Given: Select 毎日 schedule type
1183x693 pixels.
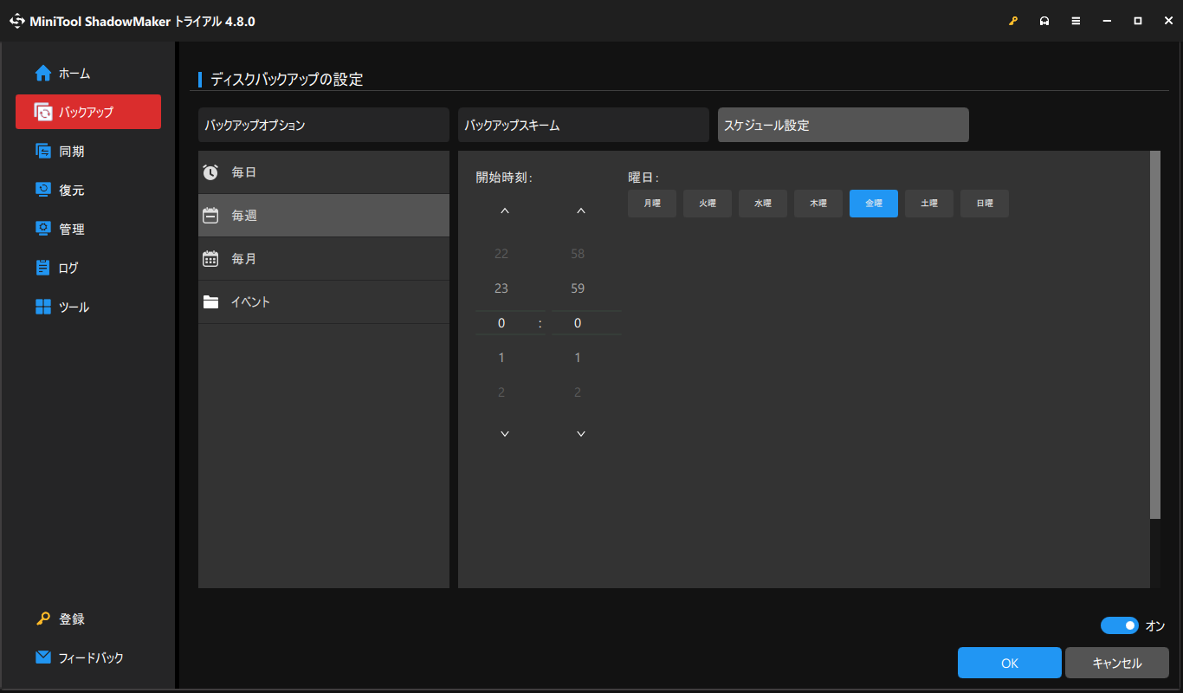Looking at the screenshot, I should point(324,172).
